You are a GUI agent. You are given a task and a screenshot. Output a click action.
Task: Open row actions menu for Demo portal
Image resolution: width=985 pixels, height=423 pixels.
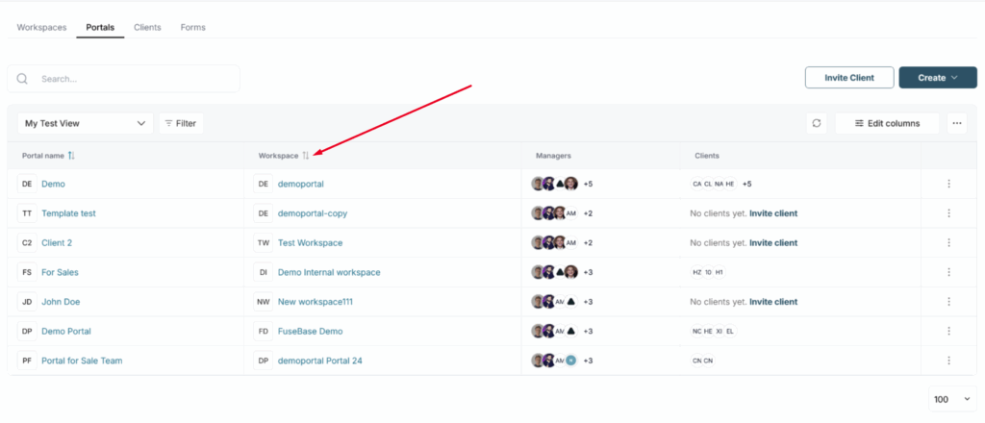[x=948, y=184]
